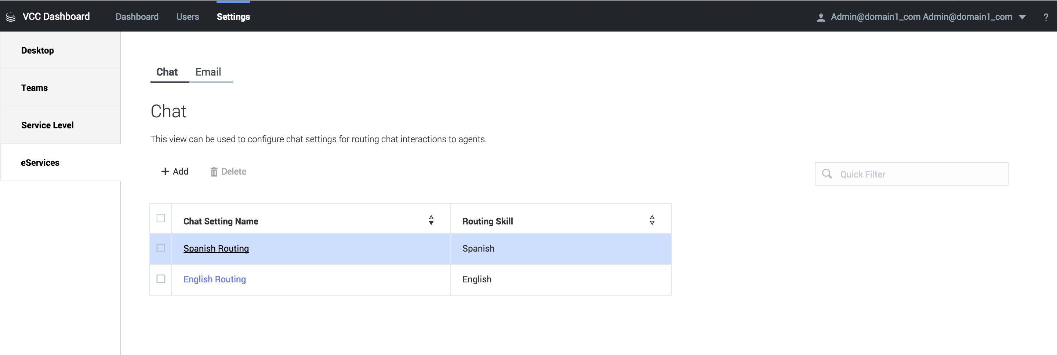Open help via question mark icon

click(1046, 17)
